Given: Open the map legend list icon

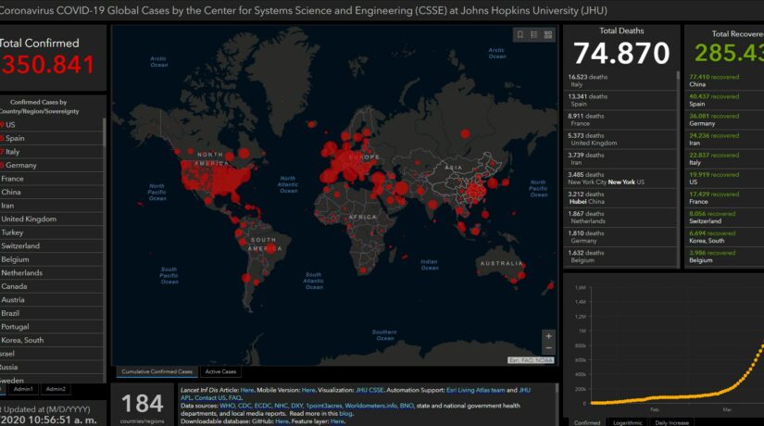Looking at the screenshot, I should pyautogui.click(x=534, y=34).
